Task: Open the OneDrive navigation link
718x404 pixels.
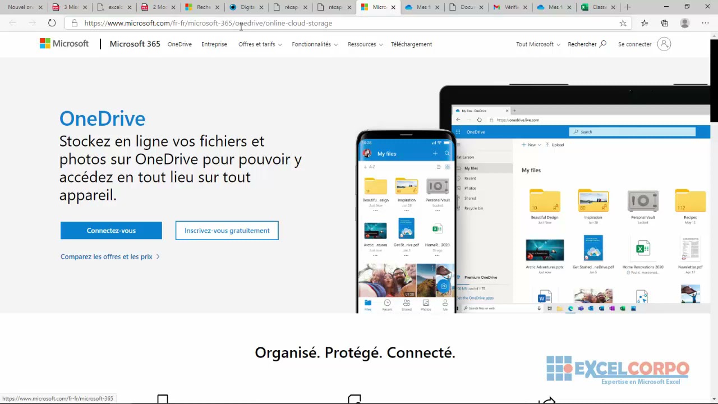Action: coord(179,44)
